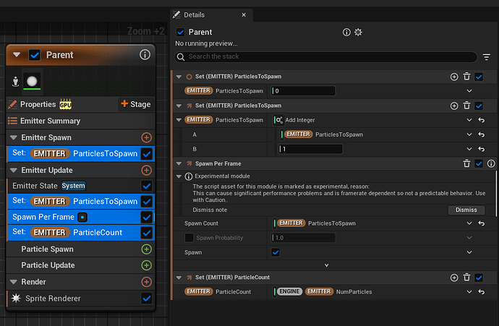Select the simulation target figure icon beside thumbnail
Screen dimensions: 499x326
click(15, 82)
